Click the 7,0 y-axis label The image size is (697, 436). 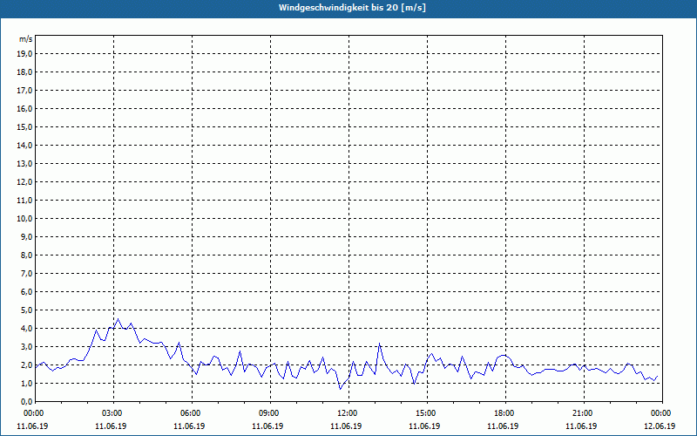(x=26, y=273)
